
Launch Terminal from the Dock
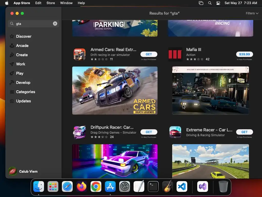(x=153, y=186)
